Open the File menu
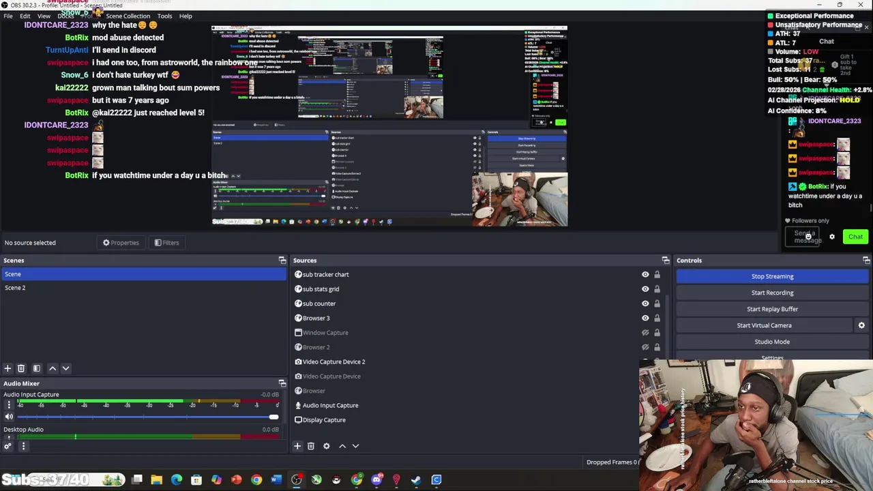The height and width of the screenshot is (491, 873). (8, 16)
